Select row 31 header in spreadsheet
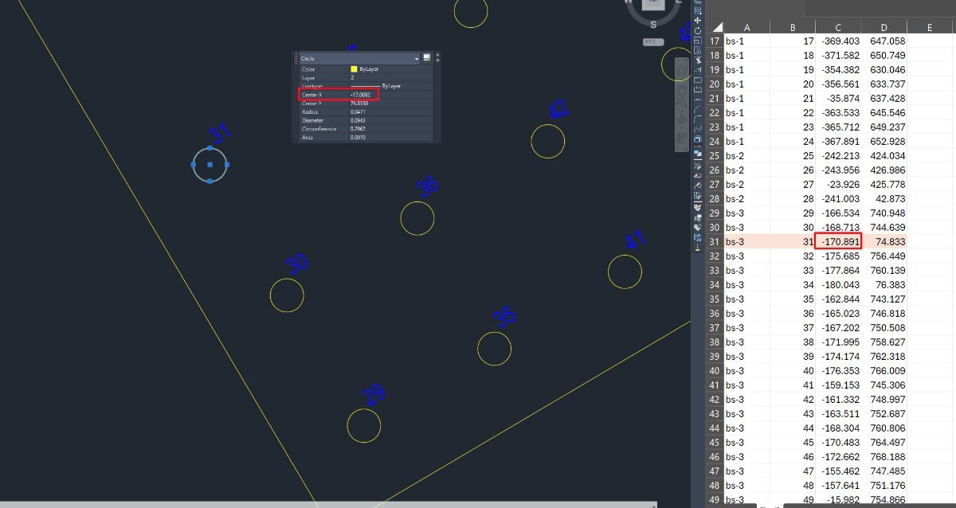Image resolution: width=956 pixels, height=508 pixels. pos(714,241)
